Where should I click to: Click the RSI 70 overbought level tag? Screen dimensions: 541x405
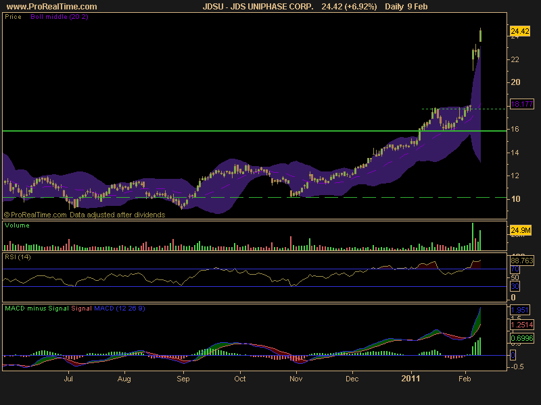515,269
